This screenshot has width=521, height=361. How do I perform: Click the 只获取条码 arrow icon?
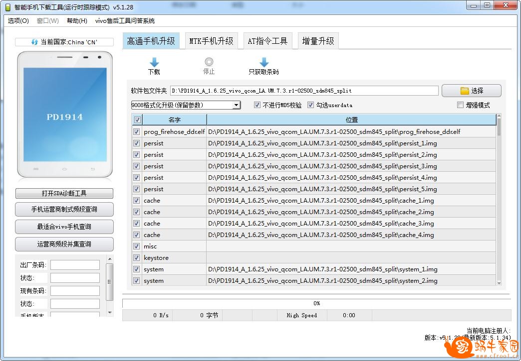pos(264,62)
